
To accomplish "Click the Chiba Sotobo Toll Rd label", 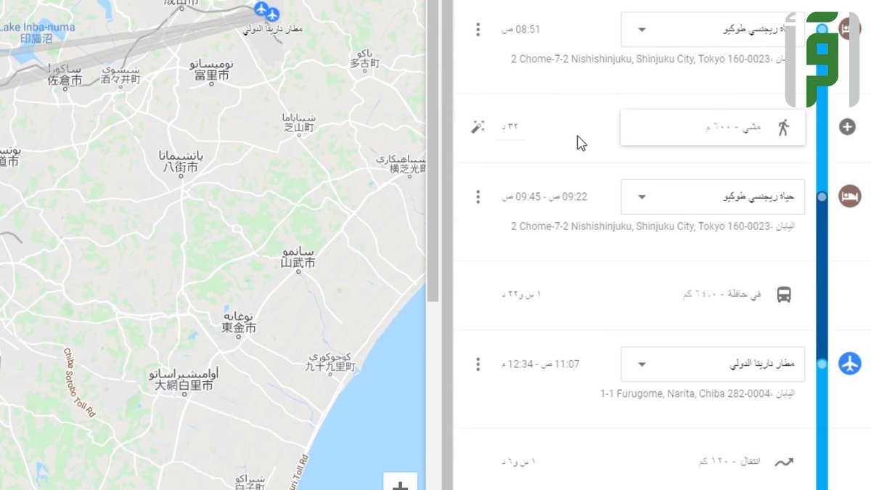I will click(80, 382).
